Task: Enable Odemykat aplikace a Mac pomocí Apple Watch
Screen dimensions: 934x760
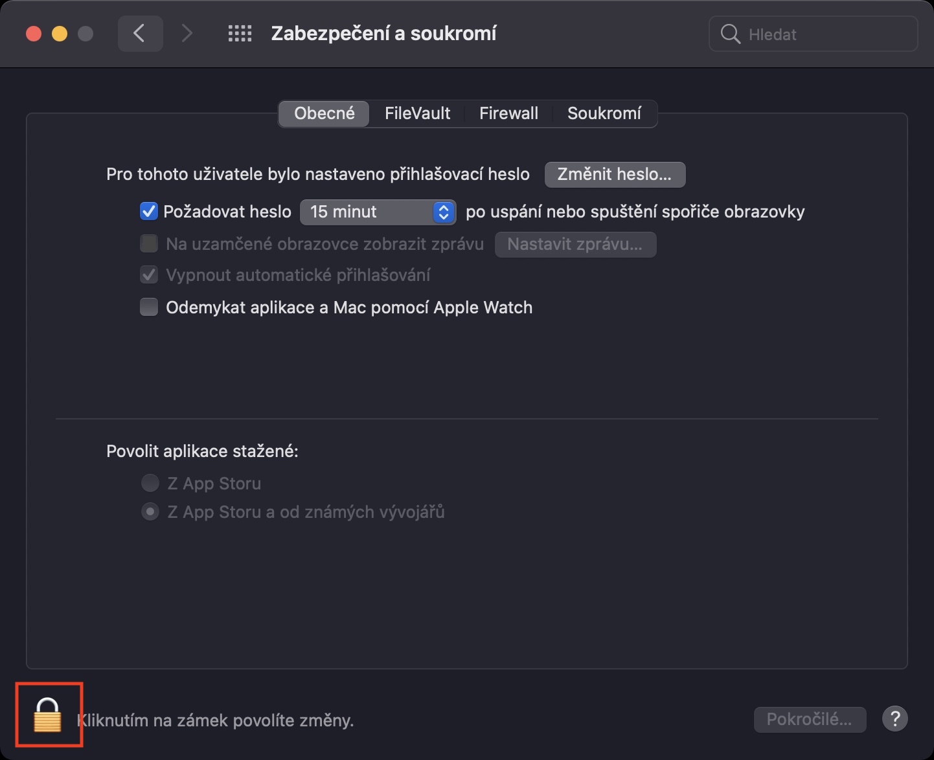Action: click(x=149, y=307)
